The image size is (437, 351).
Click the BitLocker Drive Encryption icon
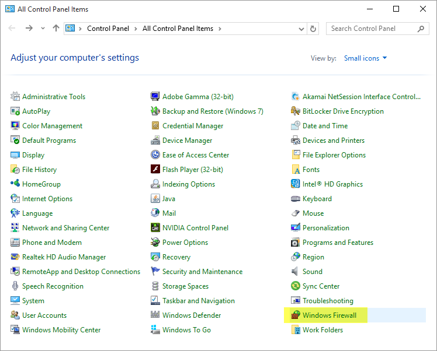pos(296,111)
